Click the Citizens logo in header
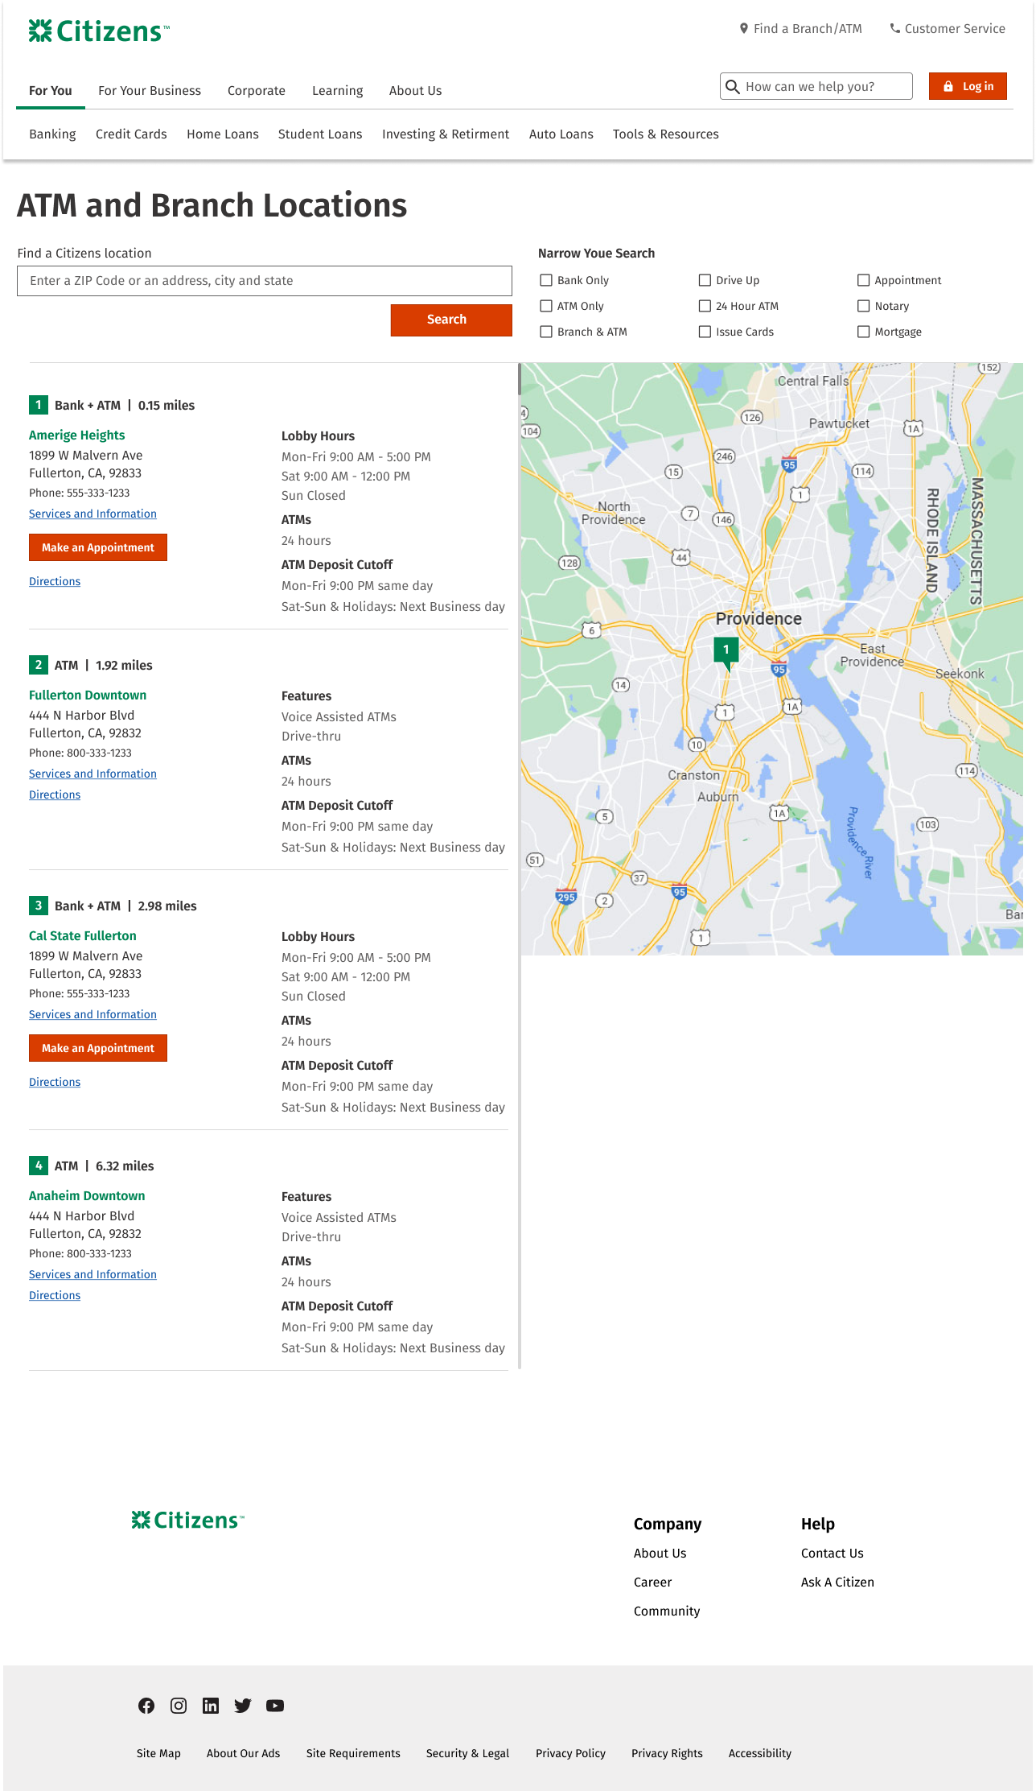 coord(99,31)
